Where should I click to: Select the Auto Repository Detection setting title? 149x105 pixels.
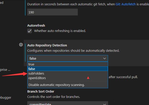(47, 45)
